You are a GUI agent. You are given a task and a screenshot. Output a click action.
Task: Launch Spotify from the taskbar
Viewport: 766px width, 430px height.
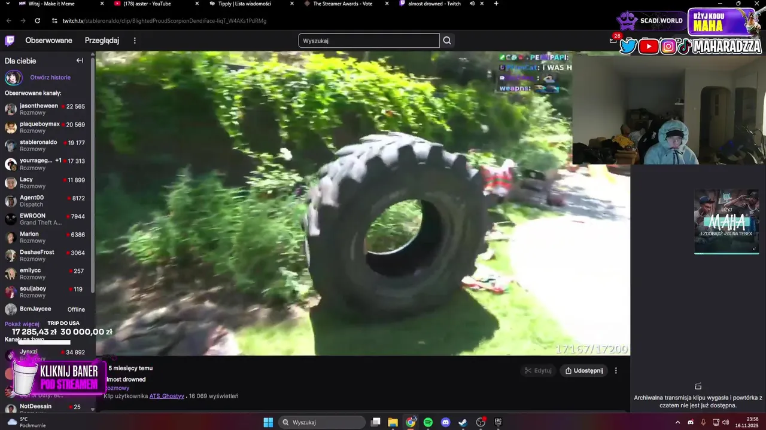click(x=428, y=422)
